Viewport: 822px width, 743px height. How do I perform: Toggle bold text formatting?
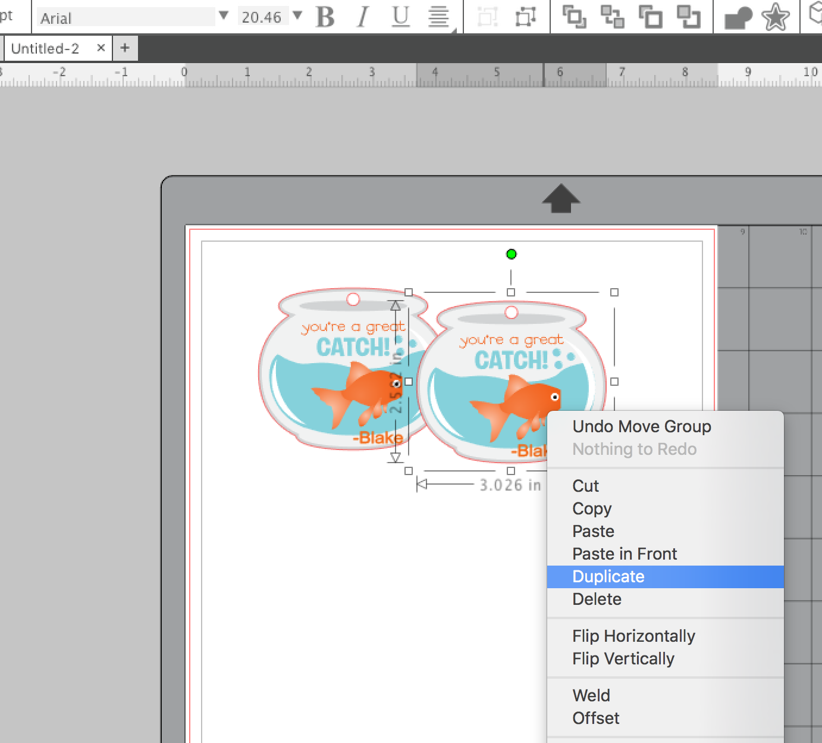click(x=324, y=17)
